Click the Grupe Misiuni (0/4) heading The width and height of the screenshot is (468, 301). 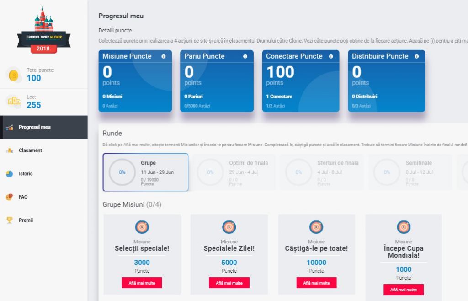pyautogui.click(x=132, y=204)
